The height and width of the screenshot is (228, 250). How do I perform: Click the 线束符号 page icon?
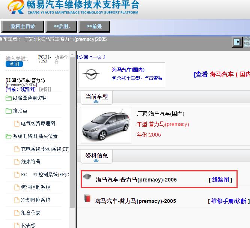17,162
